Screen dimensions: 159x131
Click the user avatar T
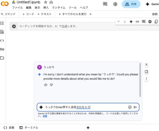click(39, 67)
